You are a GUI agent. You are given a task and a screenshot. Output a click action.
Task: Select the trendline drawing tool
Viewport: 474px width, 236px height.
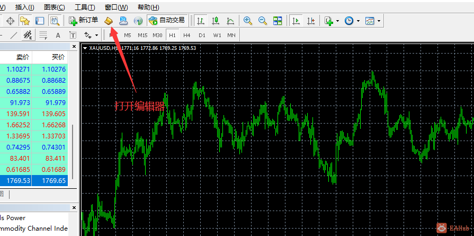(14, 36)
